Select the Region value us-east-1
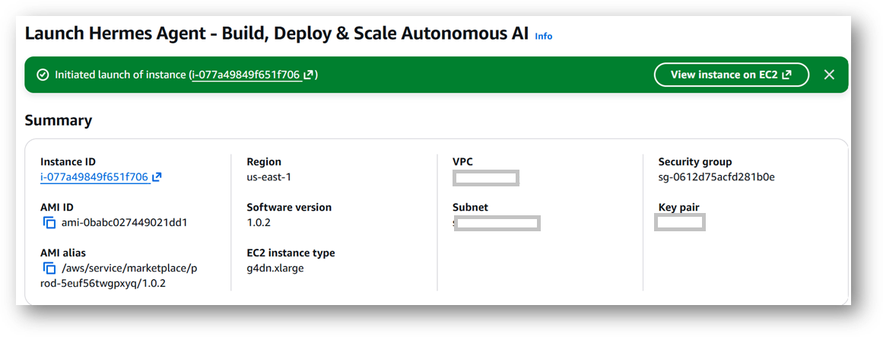Image resolution: width=883 pixels, height=337 pixels. (x=269, y=177)
